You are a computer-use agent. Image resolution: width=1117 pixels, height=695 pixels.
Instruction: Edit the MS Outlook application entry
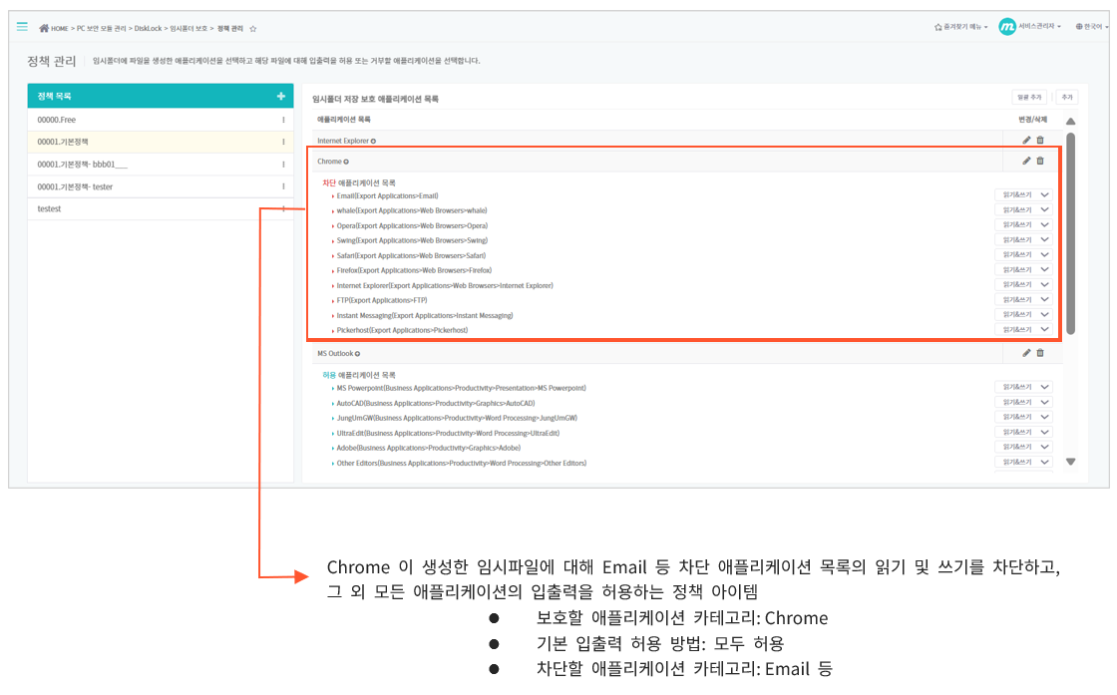[x=1026, y=353]
